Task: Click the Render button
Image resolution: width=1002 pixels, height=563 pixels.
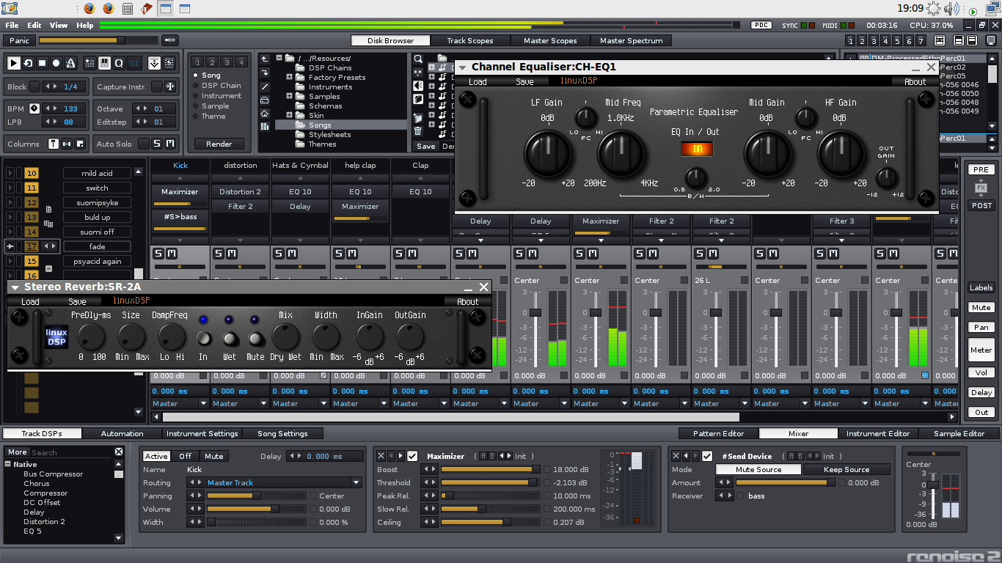Action: [218, 144]
